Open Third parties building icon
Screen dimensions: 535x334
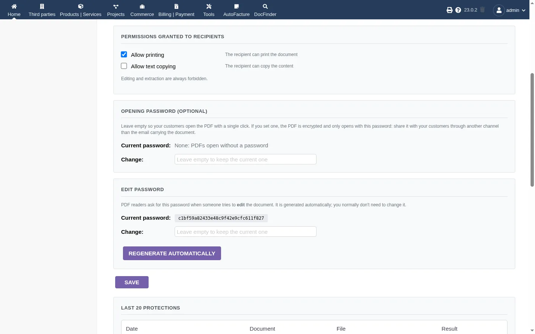click(42, 6)
